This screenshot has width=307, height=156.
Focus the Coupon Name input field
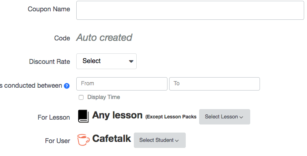tap(190, 11)
